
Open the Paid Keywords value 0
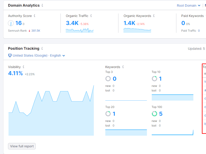pyautogui.click(x=183, y=23)
